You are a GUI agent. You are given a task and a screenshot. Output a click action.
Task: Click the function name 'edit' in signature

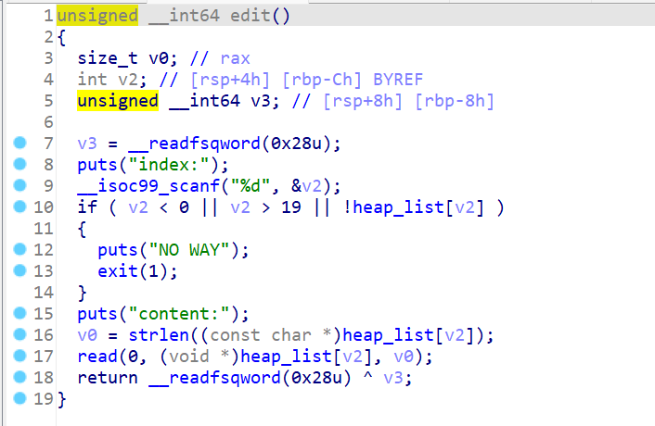250,16
